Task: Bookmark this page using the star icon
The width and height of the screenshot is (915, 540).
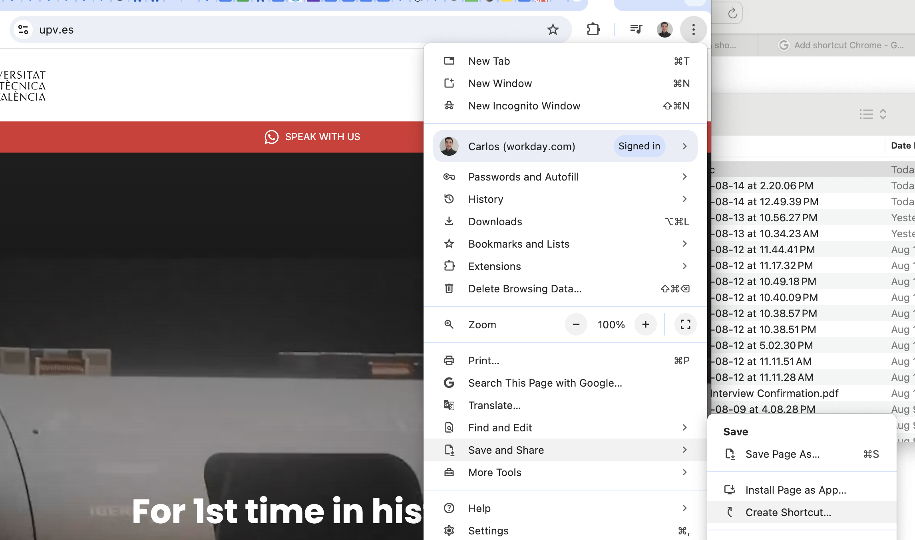Action: tap(553, 29)
